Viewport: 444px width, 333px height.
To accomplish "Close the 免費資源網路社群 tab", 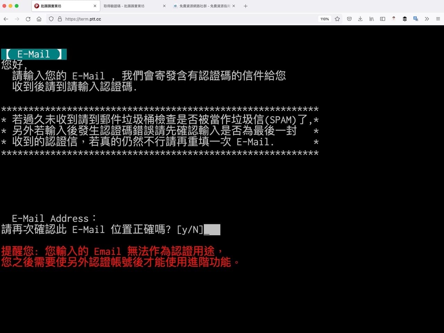I will 234,6.
